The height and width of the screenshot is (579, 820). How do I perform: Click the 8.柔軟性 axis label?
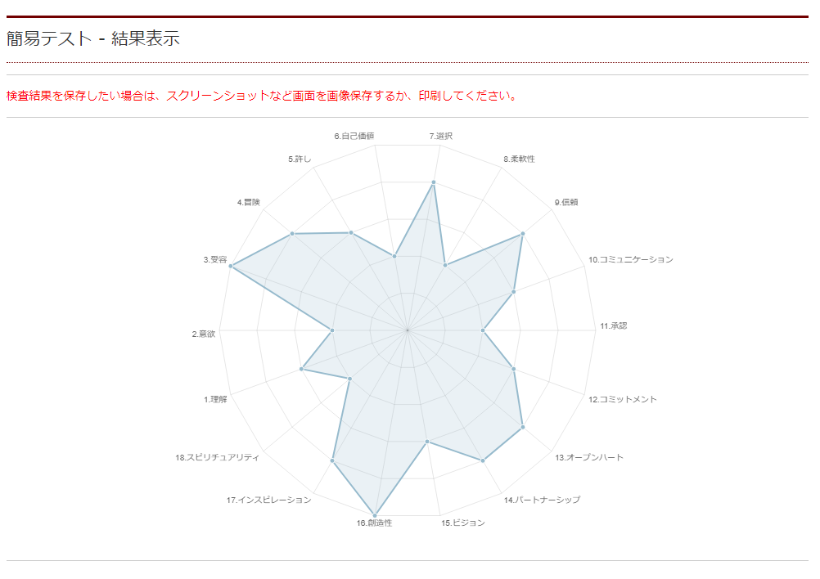(x=519, y=159)
